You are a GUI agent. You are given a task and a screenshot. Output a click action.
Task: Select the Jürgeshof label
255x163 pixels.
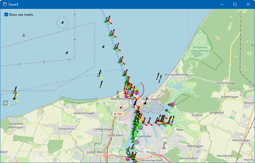click(x=217, y=113)
